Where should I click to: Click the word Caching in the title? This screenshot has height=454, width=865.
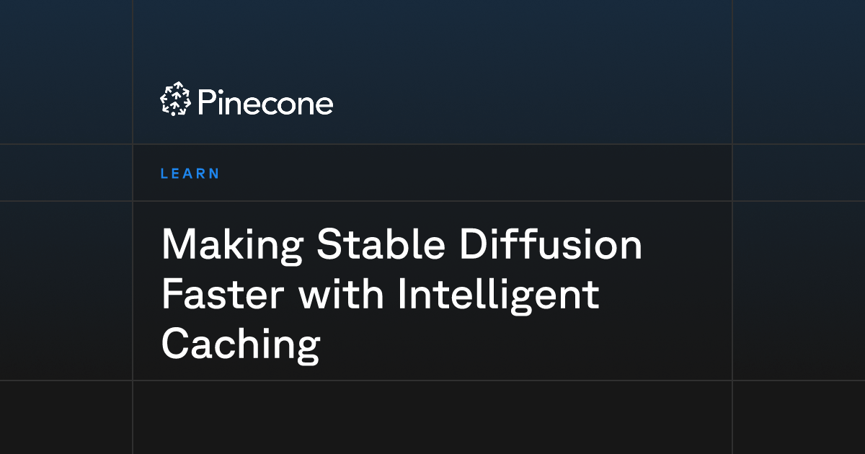pyautogui.click(x=241, y=347)
